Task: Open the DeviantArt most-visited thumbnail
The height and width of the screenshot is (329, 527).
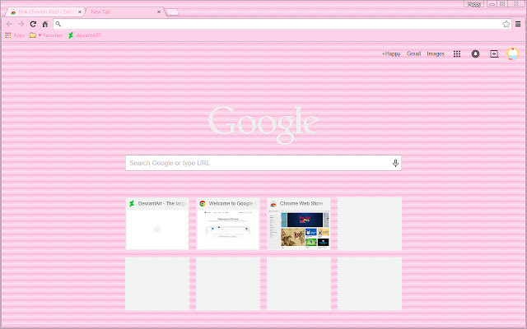Action: coord(157,224)
